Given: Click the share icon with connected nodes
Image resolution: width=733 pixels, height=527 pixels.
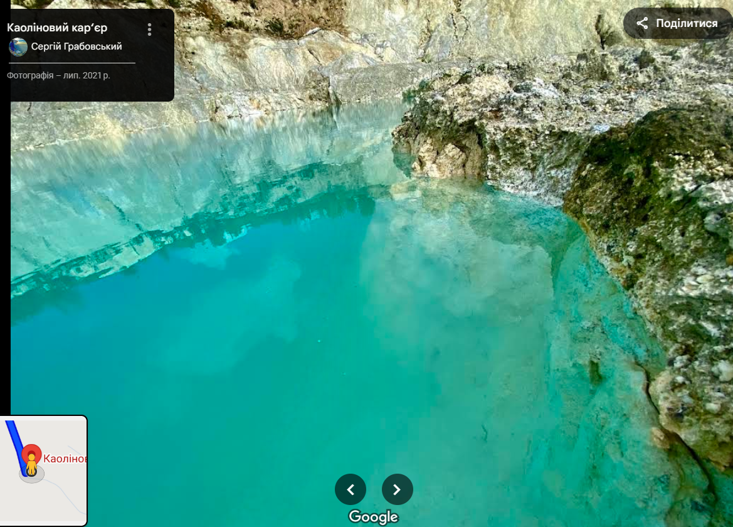Looking at the screenshot, I should [x=642, y=24].
